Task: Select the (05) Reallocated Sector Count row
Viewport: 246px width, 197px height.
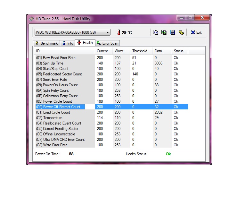Action: tap(112, 74)
